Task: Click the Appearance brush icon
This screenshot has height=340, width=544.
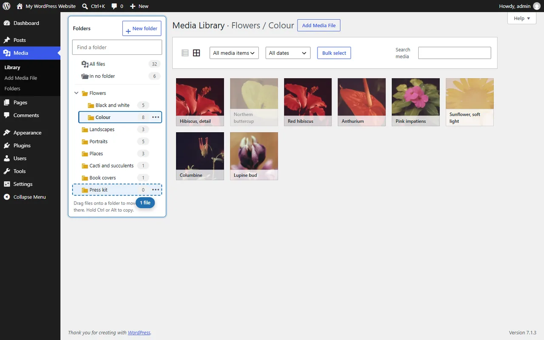Action: coord(7,133)
